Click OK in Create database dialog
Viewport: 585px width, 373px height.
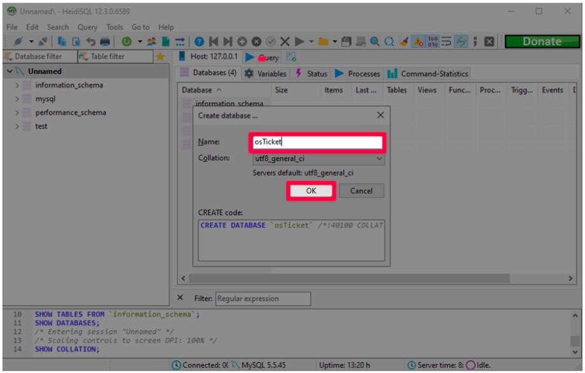[311, 191]
